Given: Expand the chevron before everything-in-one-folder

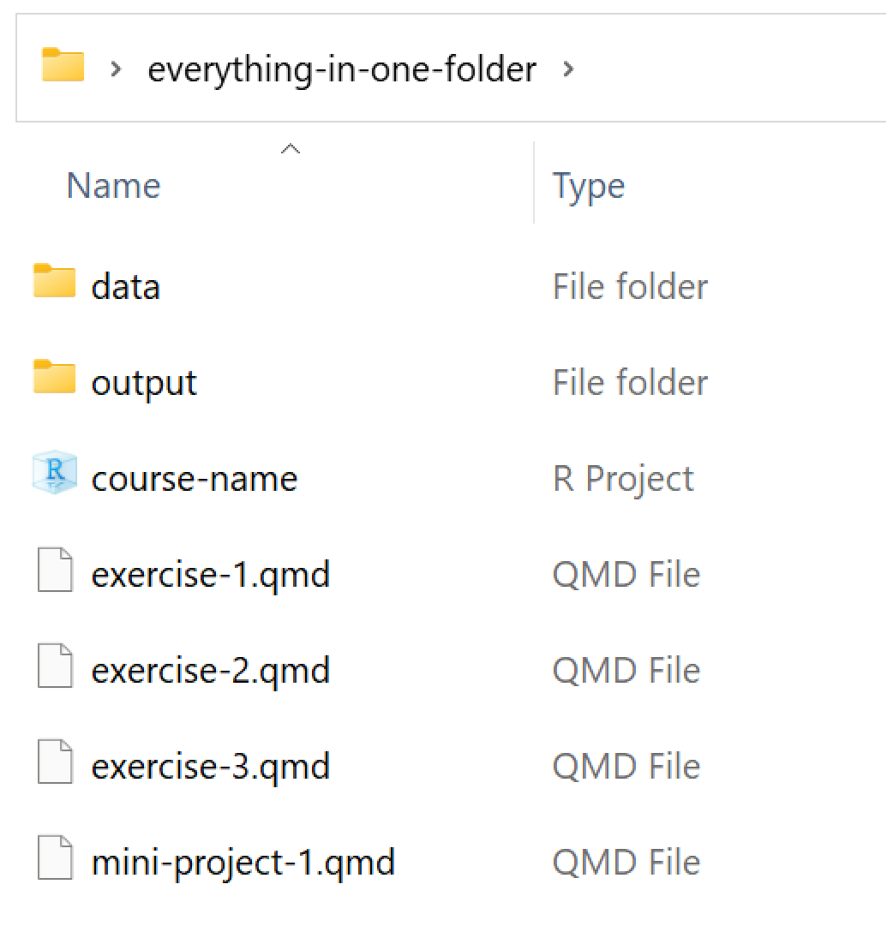Looking at the screenshot, I should click(117, 69).
